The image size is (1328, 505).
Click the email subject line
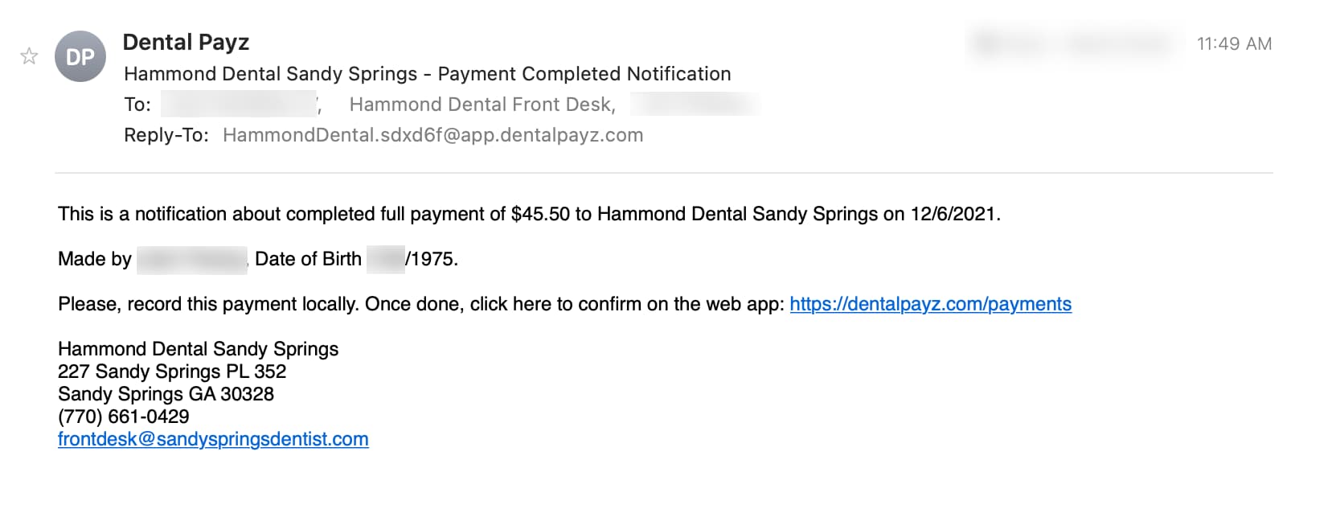click(428, 74)
